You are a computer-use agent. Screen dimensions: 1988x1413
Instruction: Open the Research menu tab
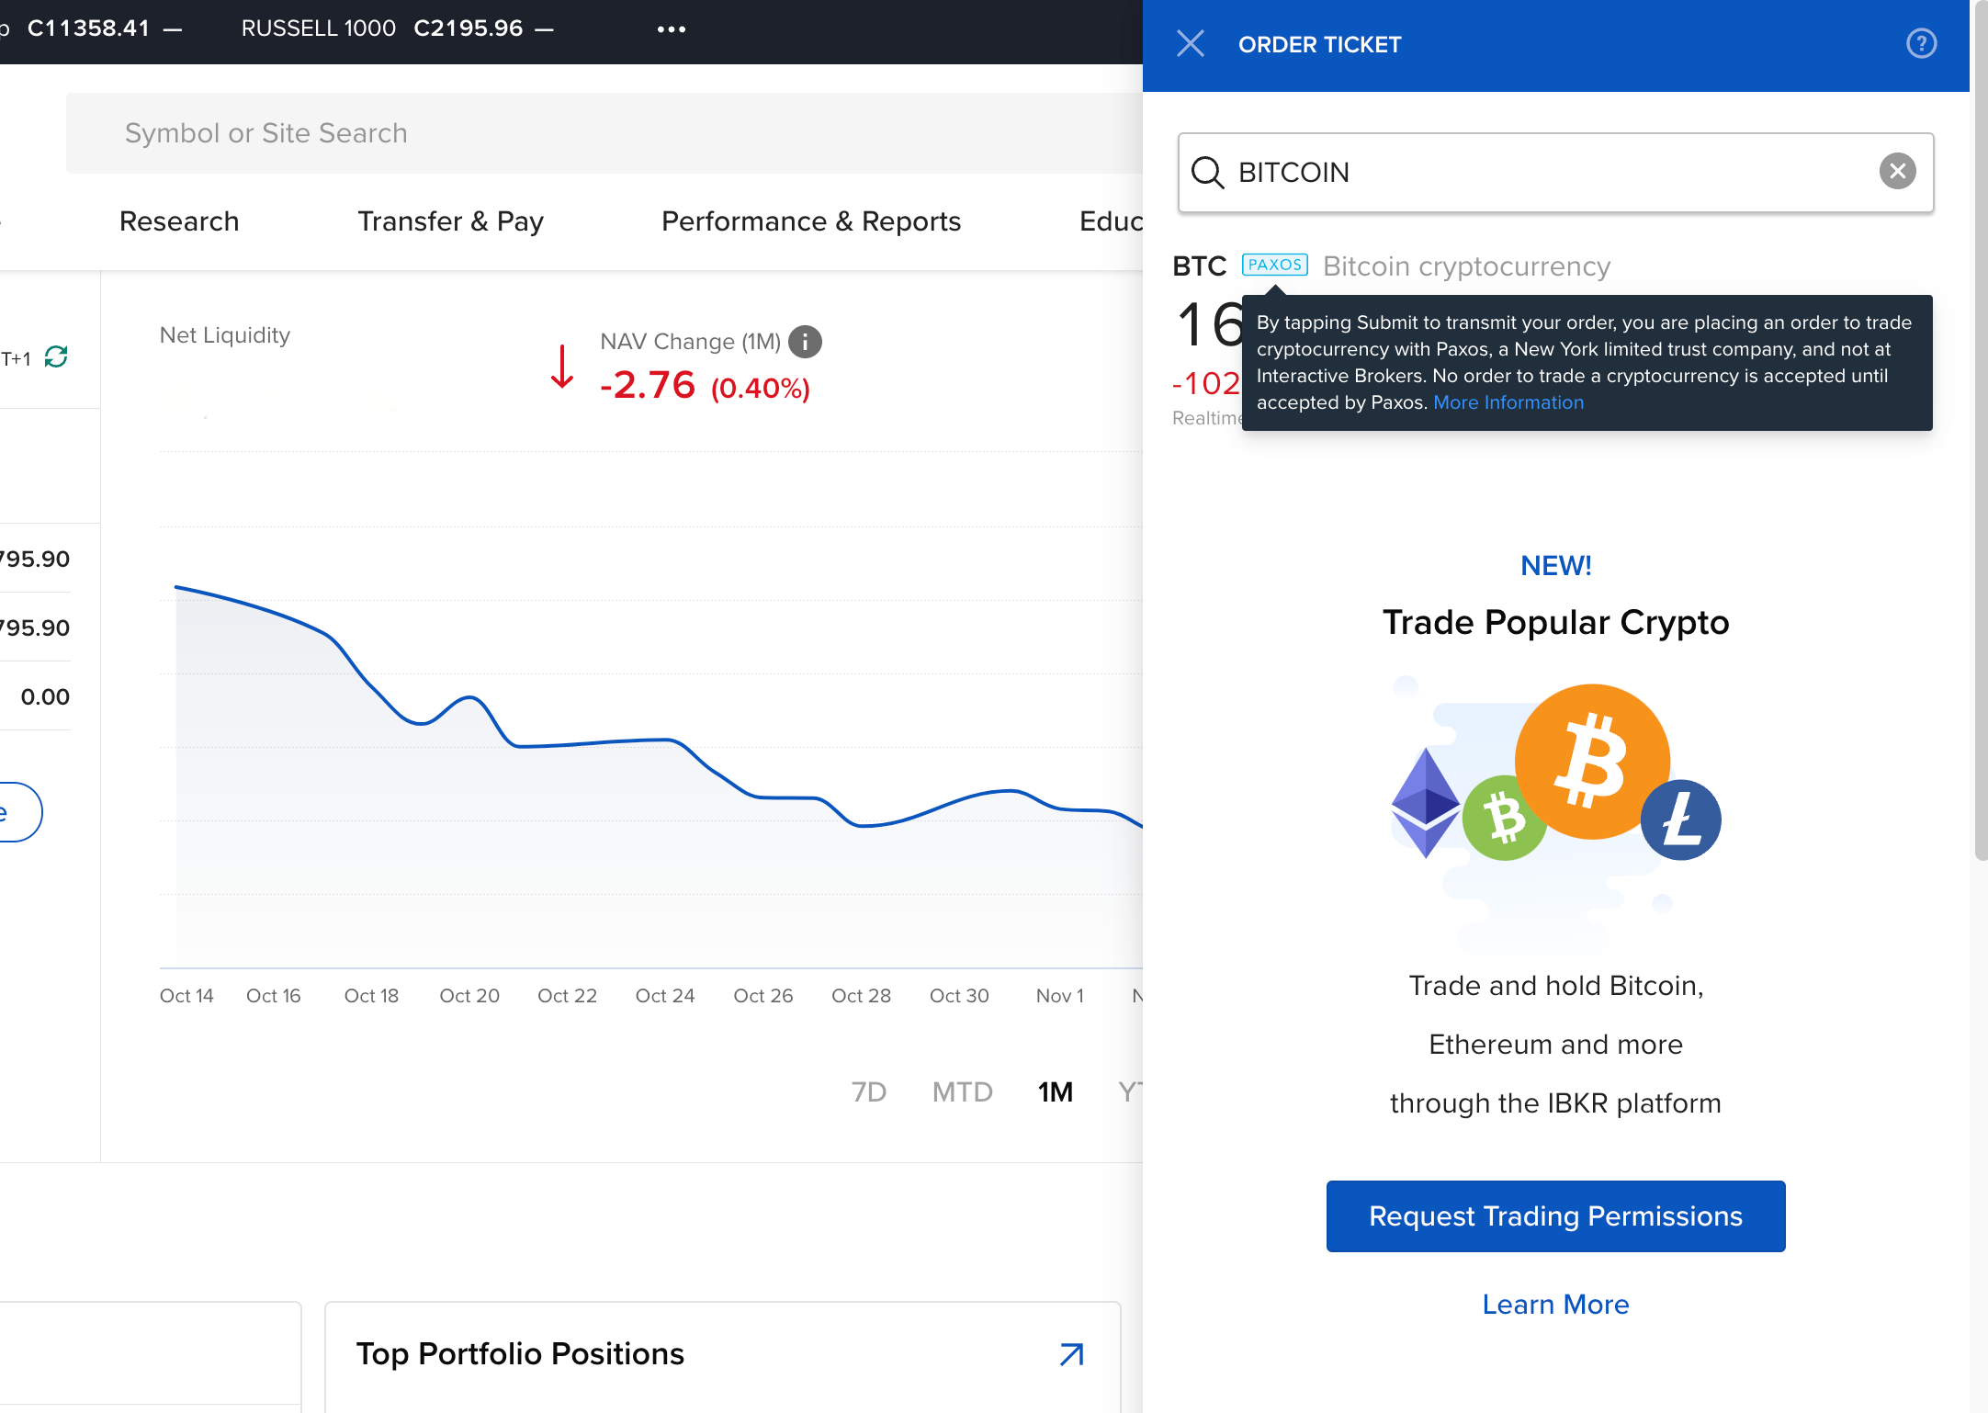tap(179, 221)
